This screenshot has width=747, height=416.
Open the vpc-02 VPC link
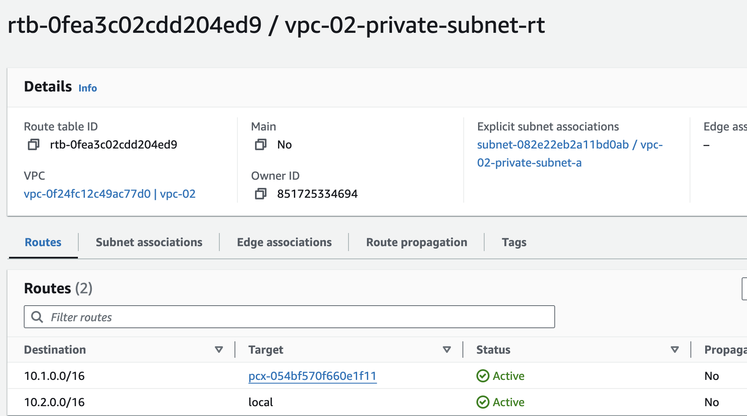point(109,194)
